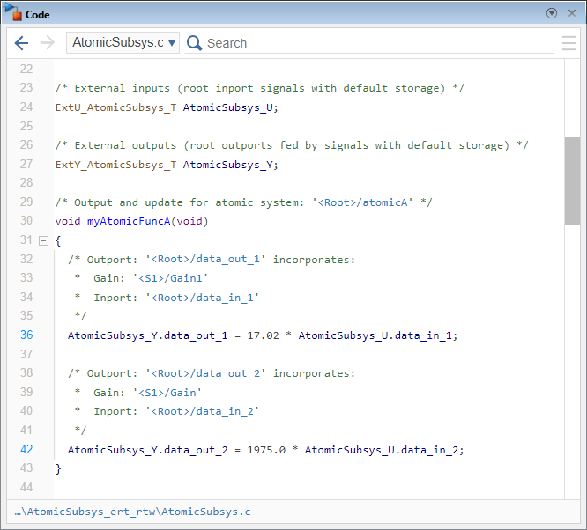The height and width of the screenshot is (530, 587).
Task: Click the 1975.0 gain value
Action: tap(266, 450)
